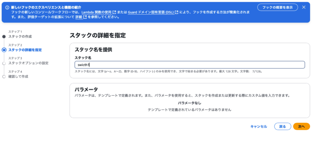Click the スタック名 text field
Image resolution: width=314 pixels, height=144 pixels.
[190, 65]
